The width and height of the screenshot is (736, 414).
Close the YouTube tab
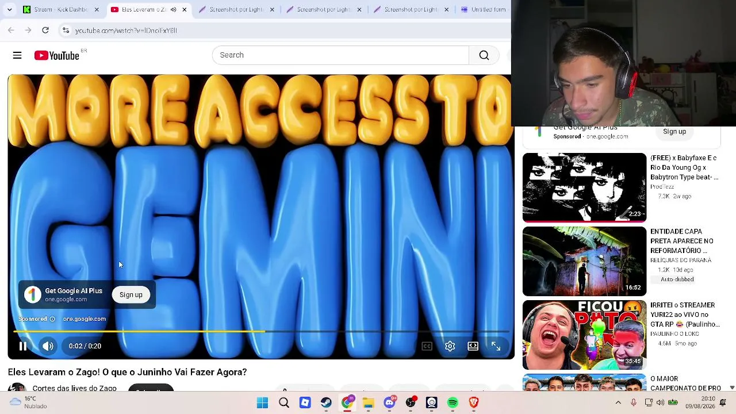[x=184, y=10]
